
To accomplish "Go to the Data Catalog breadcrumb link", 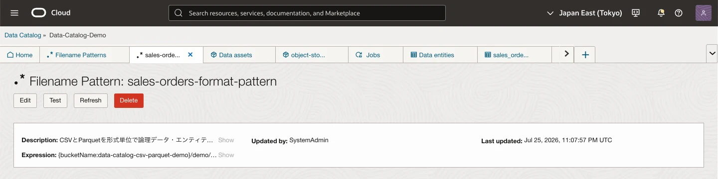I will (23, 35).
